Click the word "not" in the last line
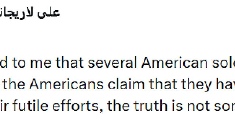The image size is (235, 139). click(x=198, y=106)
